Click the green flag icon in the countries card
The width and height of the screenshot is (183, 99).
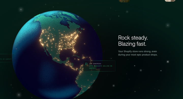(x=86, y=64)
